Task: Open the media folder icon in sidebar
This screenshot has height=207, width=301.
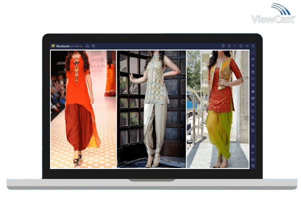Action: tap(253, 111)
